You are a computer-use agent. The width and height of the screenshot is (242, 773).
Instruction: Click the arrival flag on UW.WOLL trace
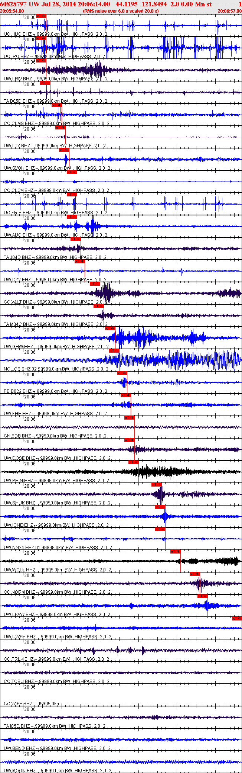pos(176,552)
